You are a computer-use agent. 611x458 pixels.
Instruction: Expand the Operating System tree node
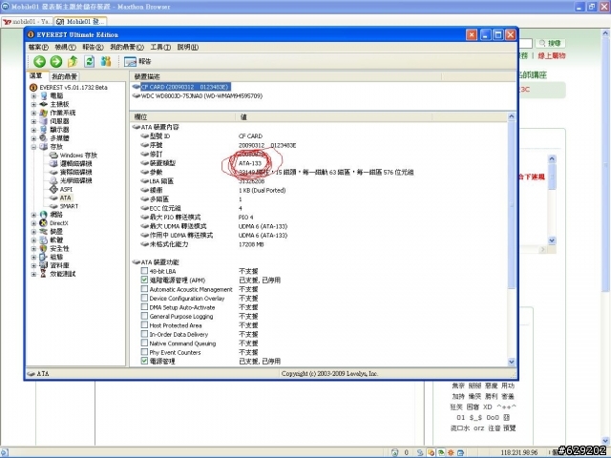[x=34, y=113]
